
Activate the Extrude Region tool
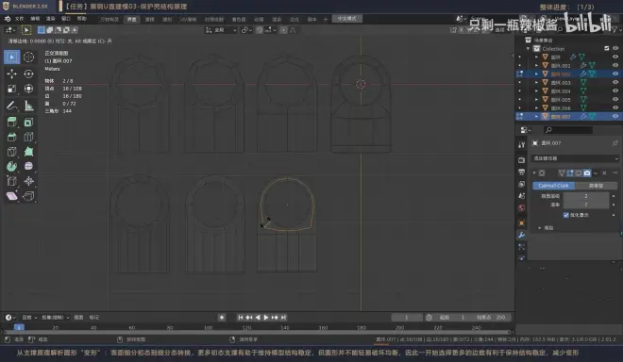[x=12, y=123]
